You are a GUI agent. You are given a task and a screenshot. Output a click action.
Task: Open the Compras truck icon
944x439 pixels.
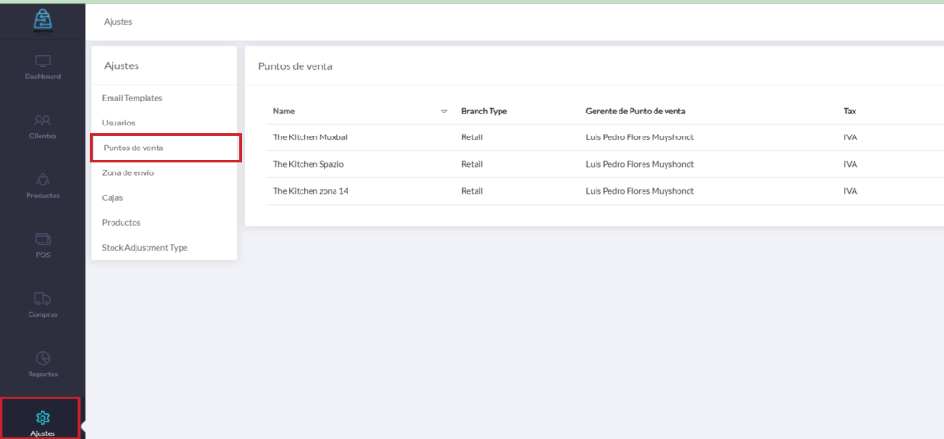click(x=42, y=299)
